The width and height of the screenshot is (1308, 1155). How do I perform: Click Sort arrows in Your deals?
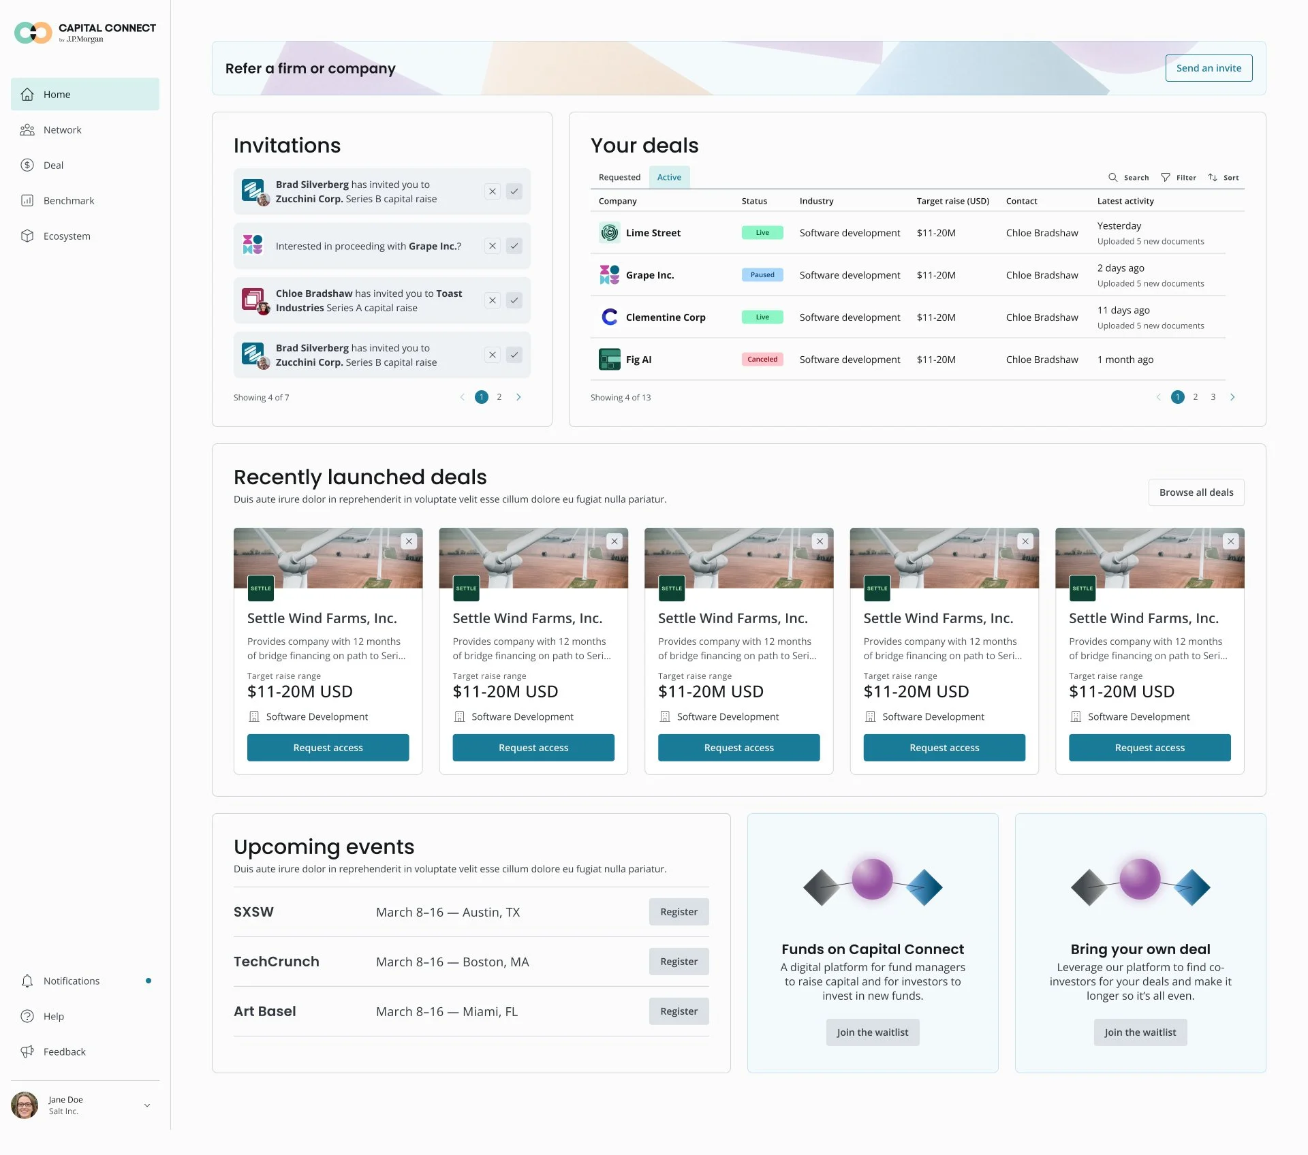(x=1213, y=178)
